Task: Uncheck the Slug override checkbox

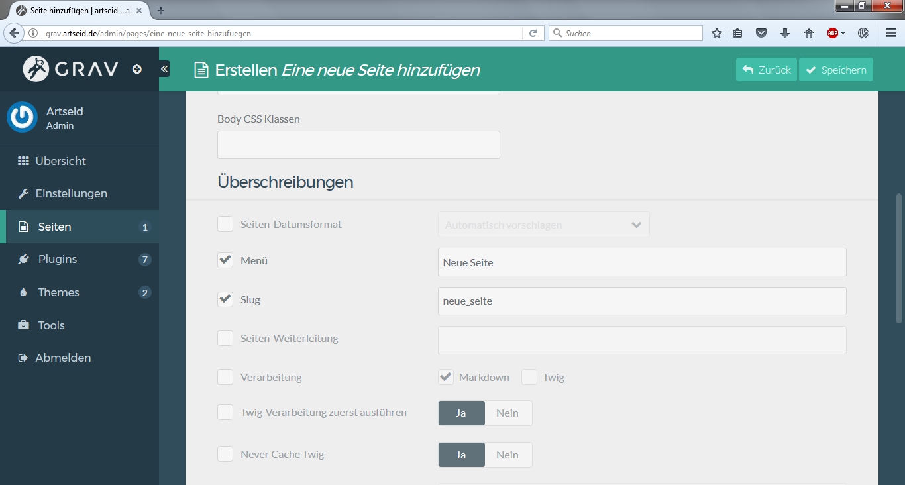Action: [x=225, y=299]
